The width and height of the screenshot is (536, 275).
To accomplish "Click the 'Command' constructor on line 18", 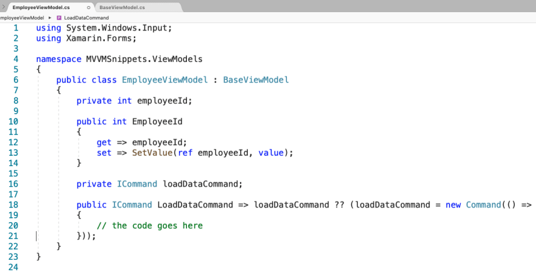I will pyautogui.click(x=484, y=205).
